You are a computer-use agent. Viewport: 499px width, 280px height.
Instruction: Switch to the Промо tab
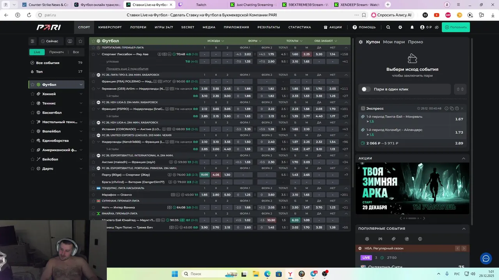tap(415, 42)
